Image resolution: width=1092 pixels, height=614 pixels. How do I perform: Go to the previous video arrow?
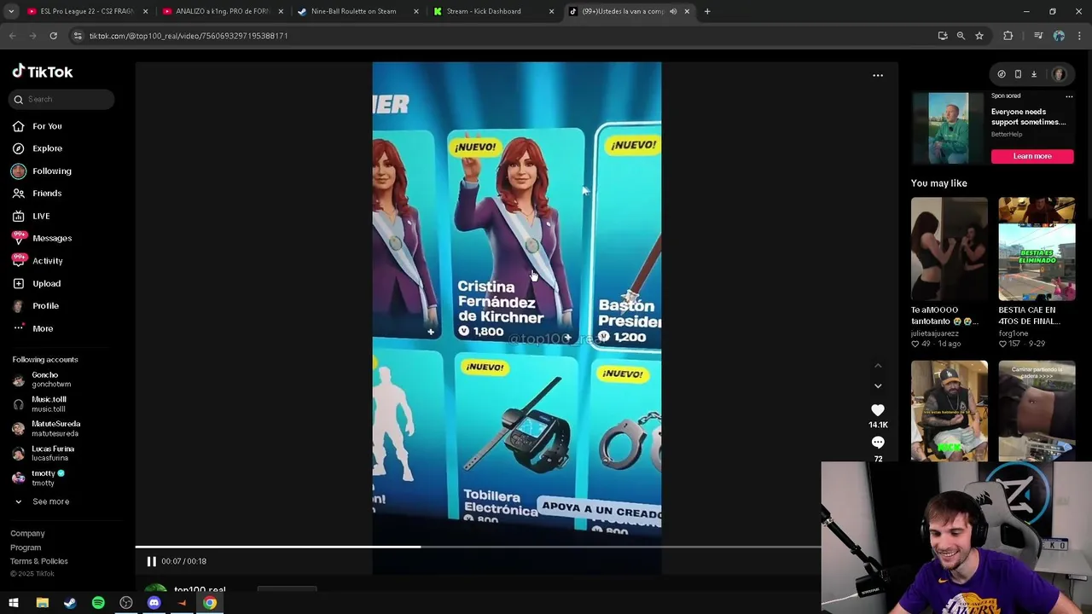point(878,365)
